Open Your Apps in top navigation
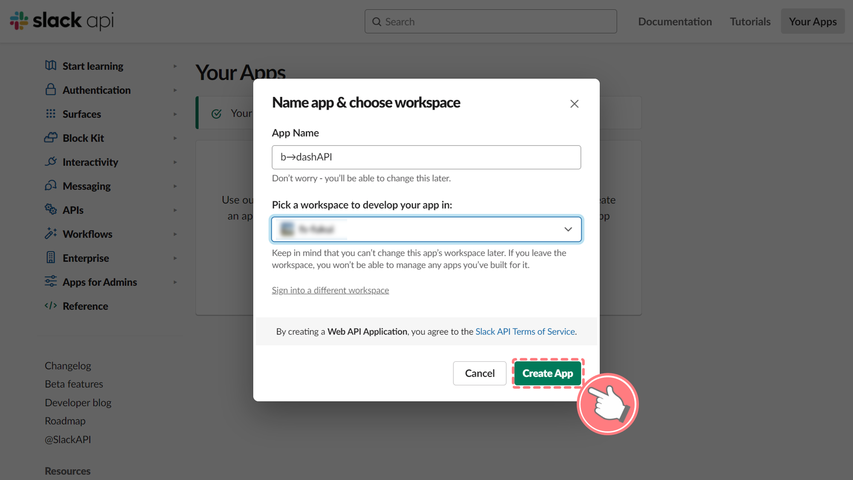 tap(812, 21)
